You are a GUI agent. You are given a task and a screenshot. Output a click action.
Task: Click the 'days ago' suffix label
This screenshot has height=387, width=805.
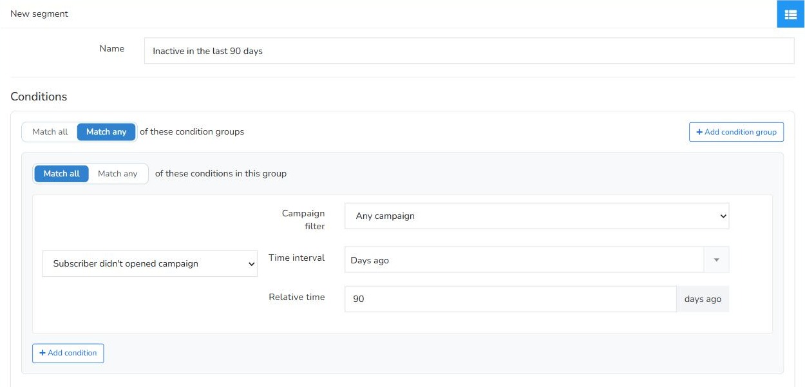point(703,299)
